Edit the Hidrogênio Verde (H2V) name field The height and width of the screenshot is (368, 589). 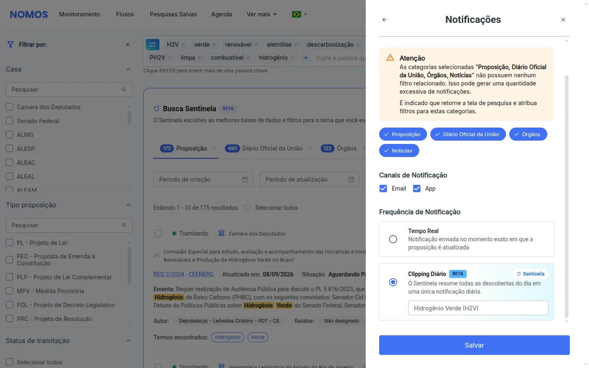[x=478, y=308]
